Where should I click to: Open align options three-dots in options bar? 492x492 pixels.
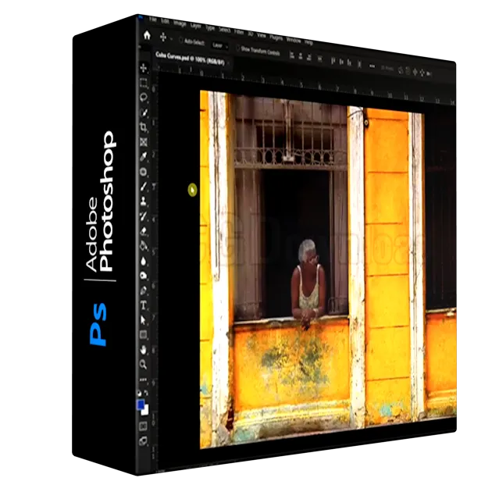tap(373, 66)
